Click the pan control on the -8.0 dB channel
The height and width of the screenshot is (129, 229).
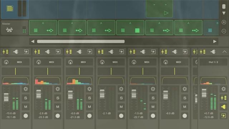(x=79, y=71)
